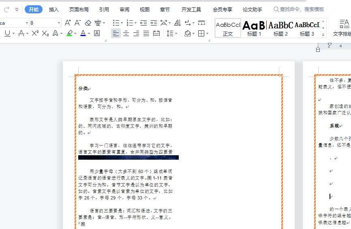This screenshot has width=351, height=229.
Task: Toggle justify alignment
Action: click(x=146, y=33)
